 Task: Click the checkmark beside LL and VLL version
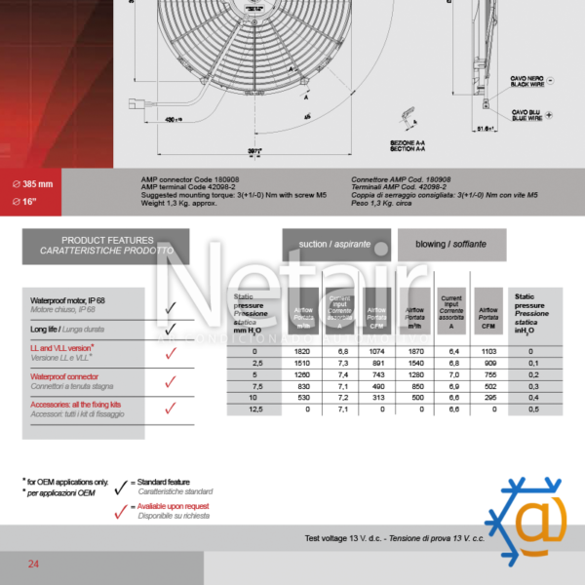171,354
